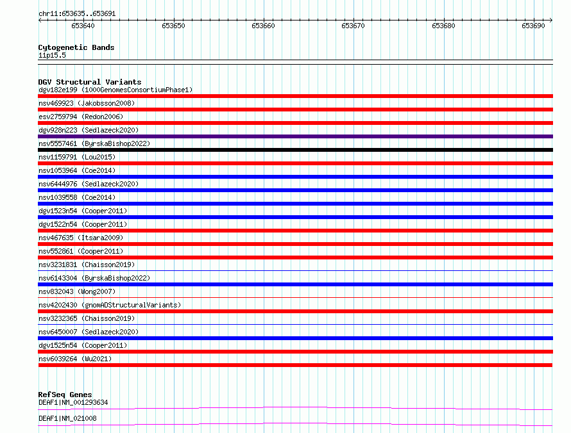Select the red bar under dgv182e199
The height and width of the screenshot is (433, 571).
295,96
